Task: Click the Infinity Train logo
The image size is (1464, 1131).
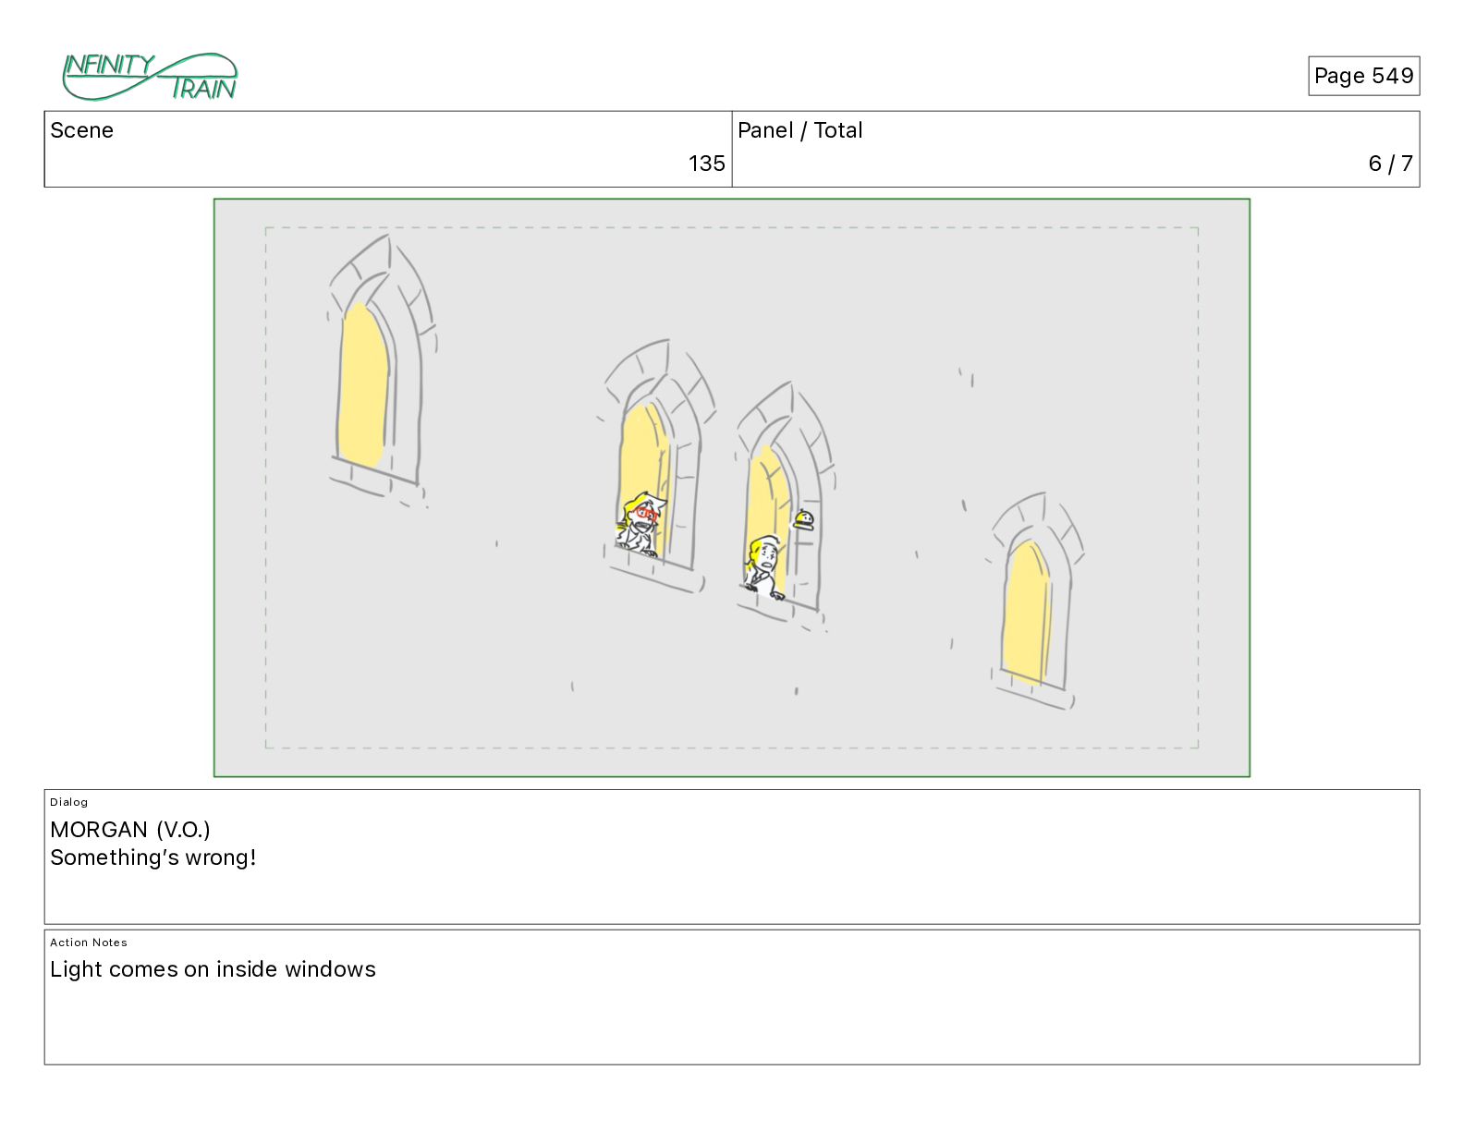Action: (x=150, y=77)
